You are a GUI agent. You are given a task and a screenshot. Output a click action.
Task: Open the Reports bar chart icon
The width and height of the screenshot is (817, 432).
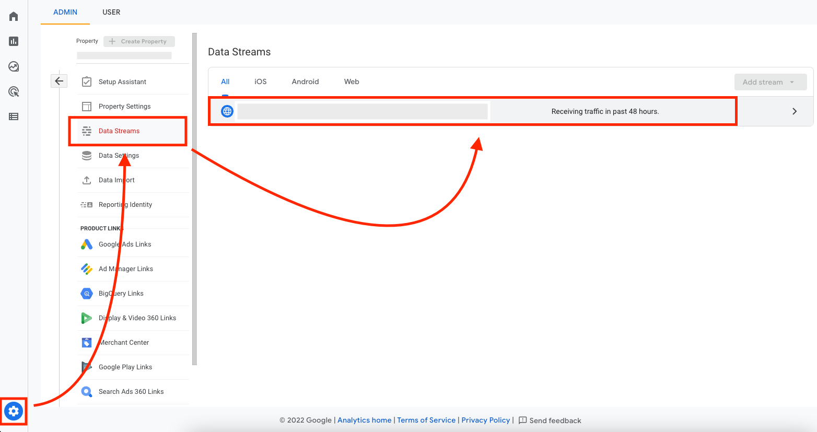tap(14, 41)
